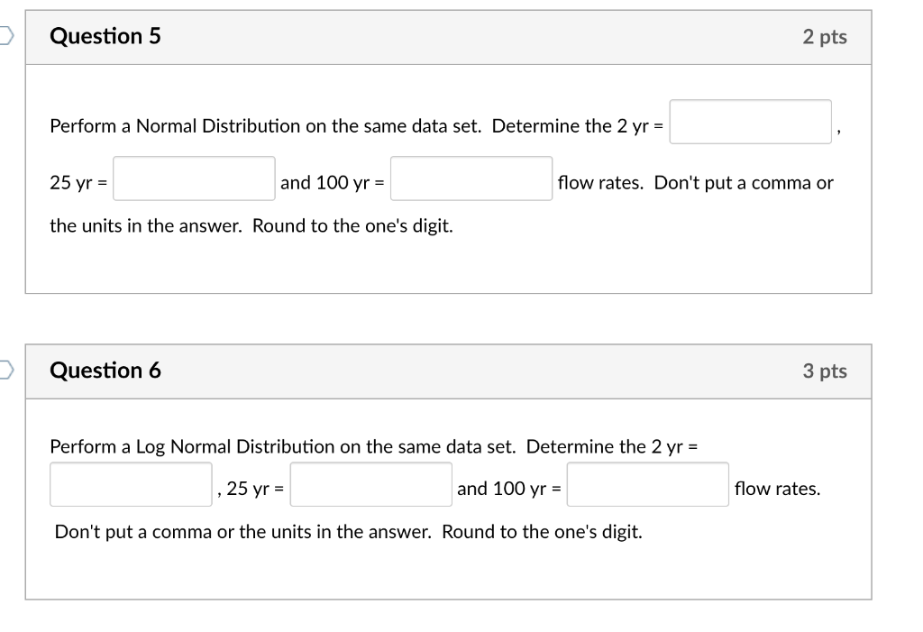923x632 pixels.
Task: Select the Question 6 header
Action: click(x=106, y=371)
